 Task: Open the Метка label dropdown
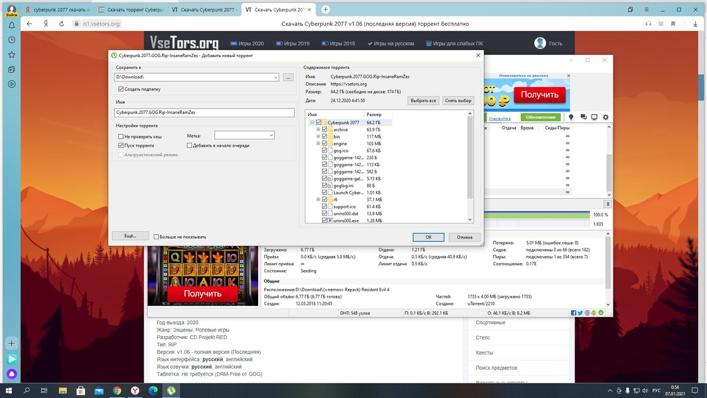pyautogui.click(x=271, y=136)
